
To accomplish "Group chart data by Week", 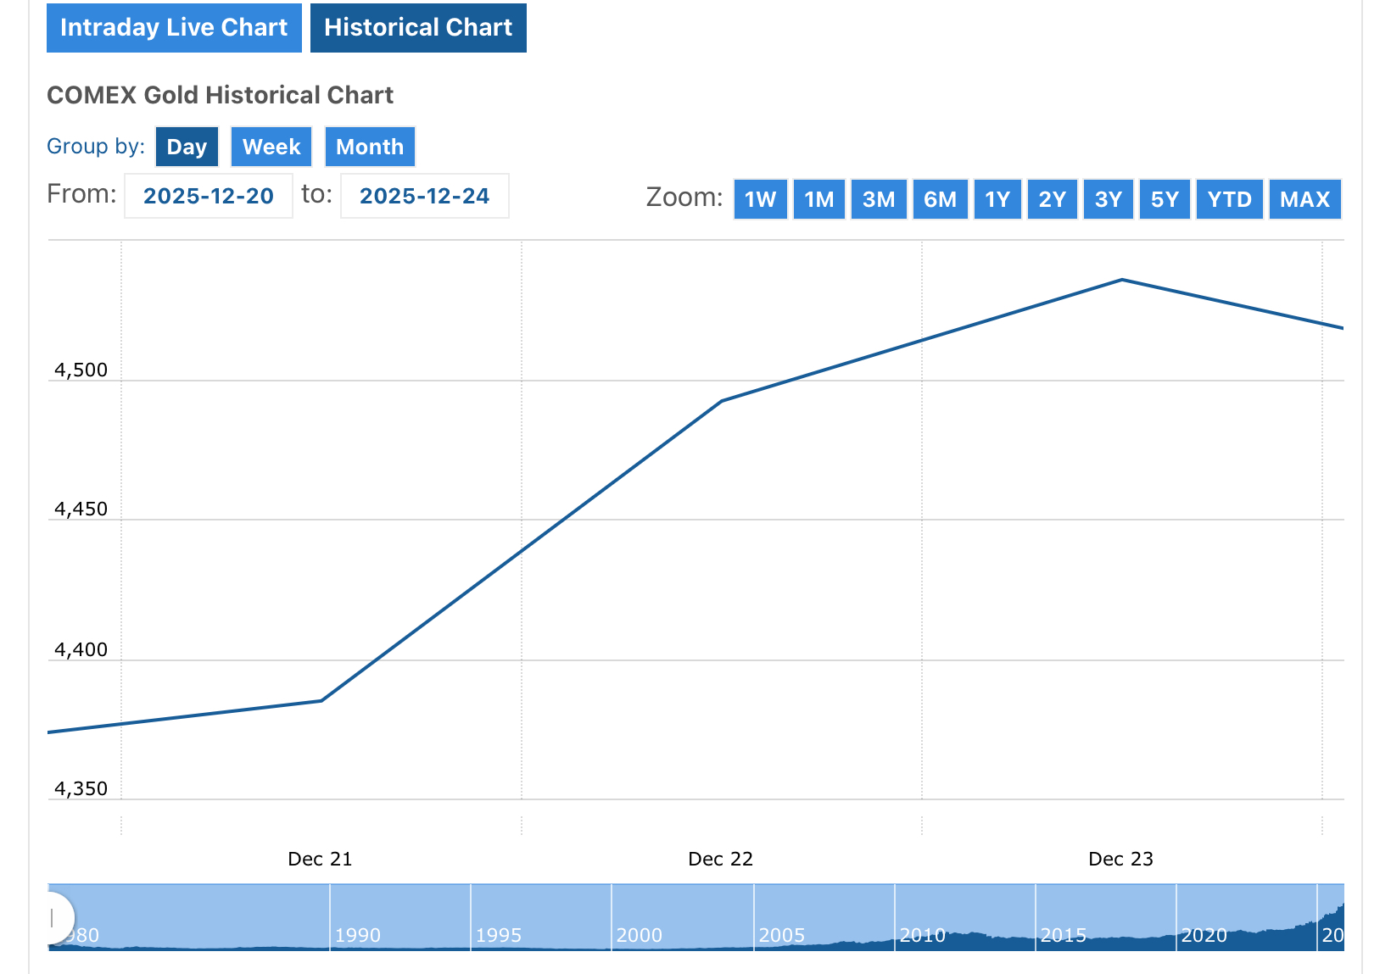I will point(271,147).
